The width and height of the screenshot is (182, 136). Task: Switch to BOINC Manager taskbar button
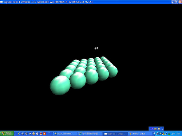click(x=65, y=133)
